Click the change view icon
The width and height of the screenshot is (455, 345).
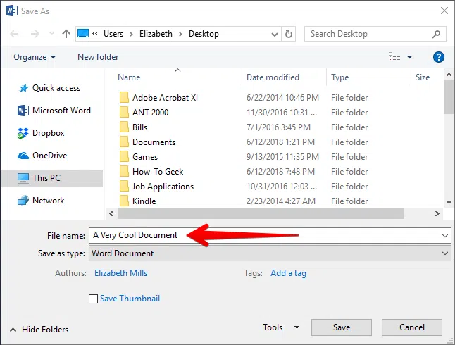tap(394, 57)
